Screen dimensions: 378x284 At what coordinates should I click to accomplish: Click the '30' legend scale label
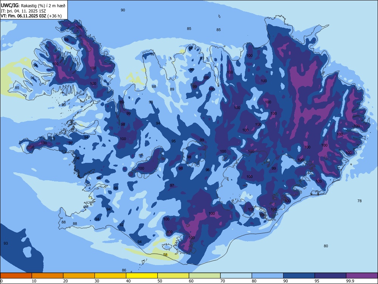97,281
